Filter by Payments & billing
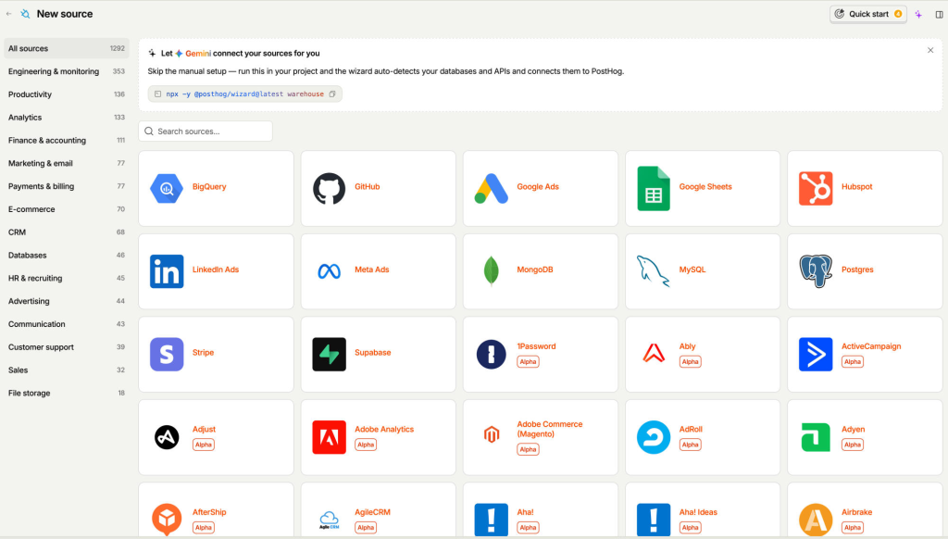This screenshot has width=948, height=539. (x=67, y=186)
